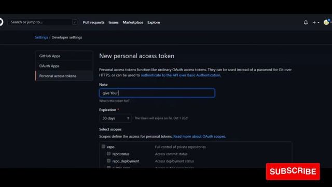Open the authenticate to the API link

tap(181, 75)
